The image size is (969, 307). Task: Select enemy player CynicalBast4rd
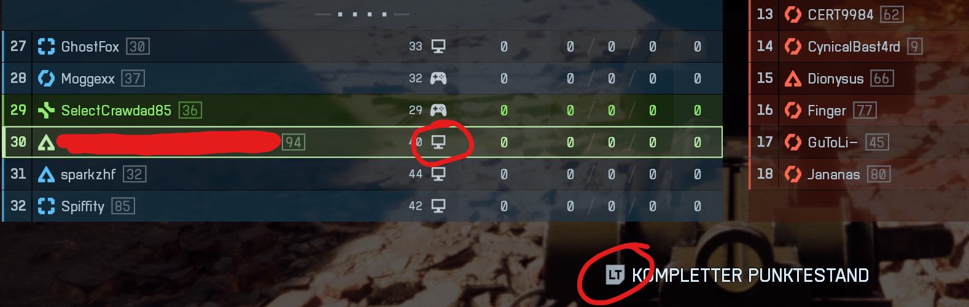point(859,46)
